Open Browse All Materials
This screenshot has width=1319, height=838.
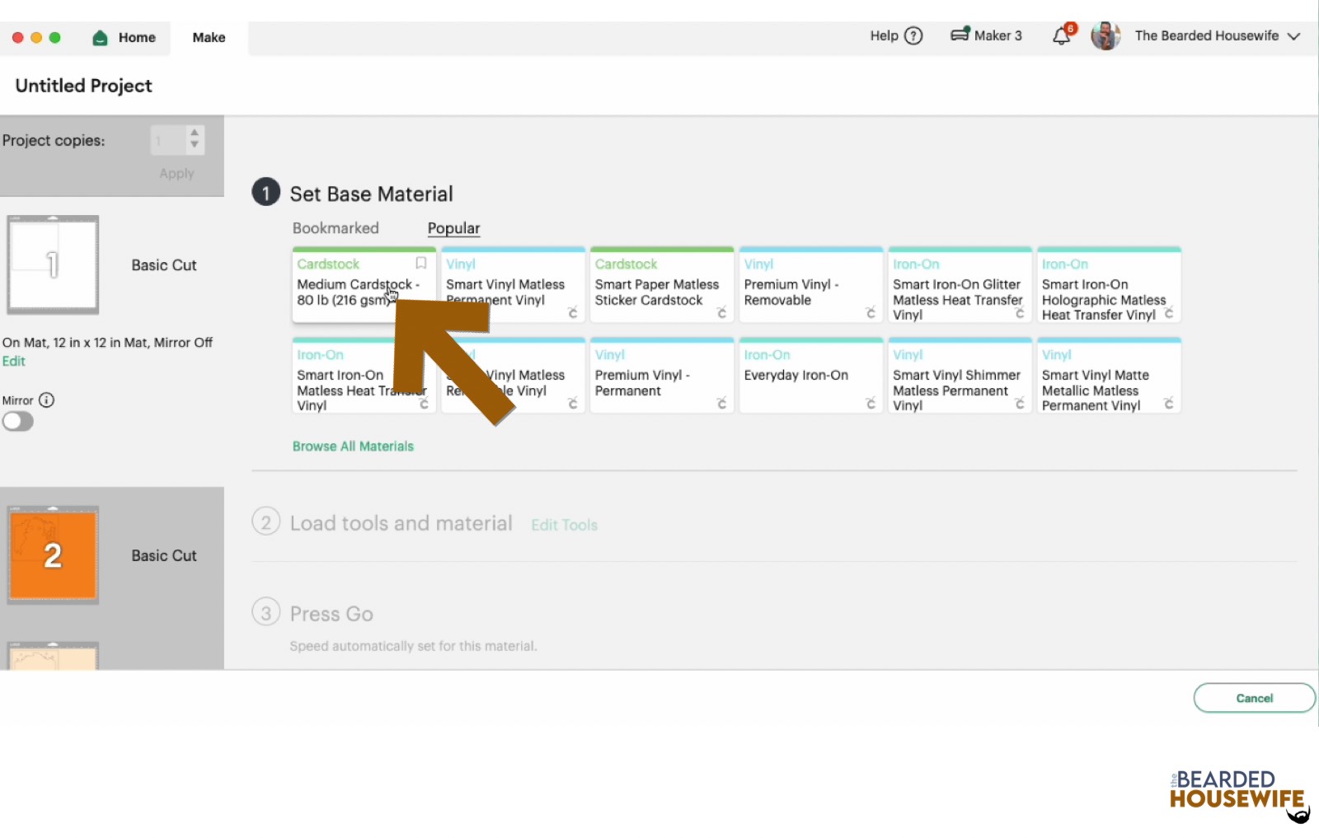[353, 446]
